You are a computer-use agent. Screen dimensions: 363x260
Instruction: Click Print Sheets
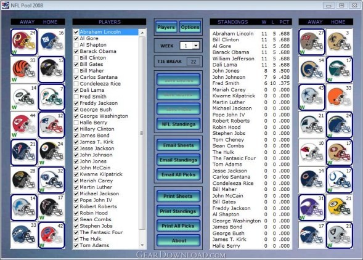pyautogui.click(x=179, y=197)
